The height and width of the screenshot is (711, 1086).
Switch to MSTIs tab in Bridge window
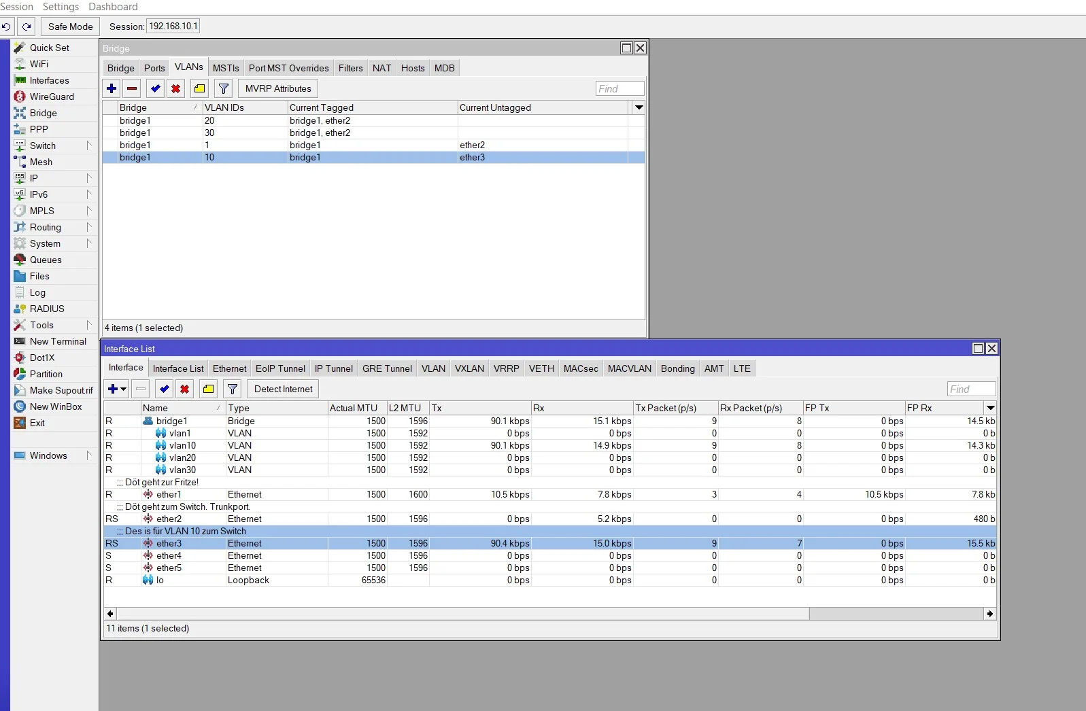coord(226,68)
